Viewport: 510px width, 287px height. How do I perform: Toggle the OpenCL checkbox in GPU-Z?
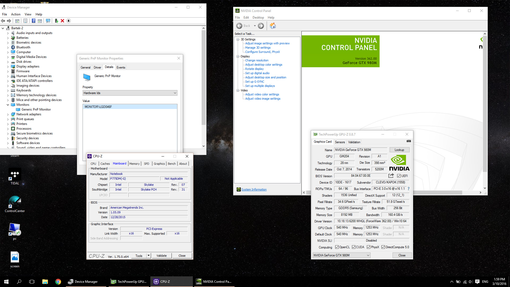(337, 247)
